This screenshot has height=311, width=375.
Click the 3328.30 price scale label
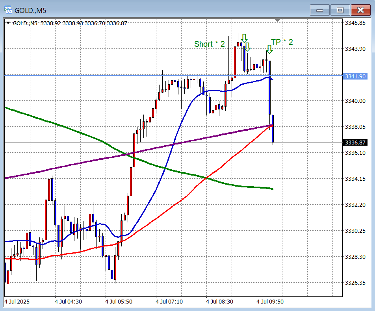click(355, 257)
